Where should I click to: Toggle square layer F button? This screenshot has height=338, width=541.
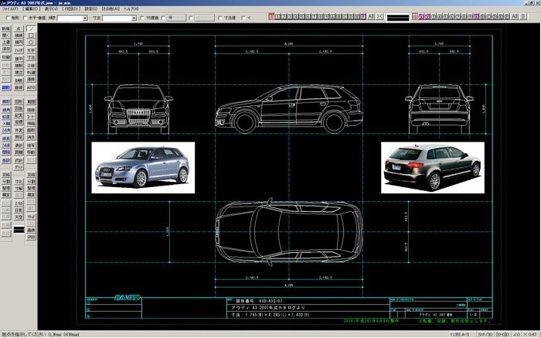(x=363, y=16)
